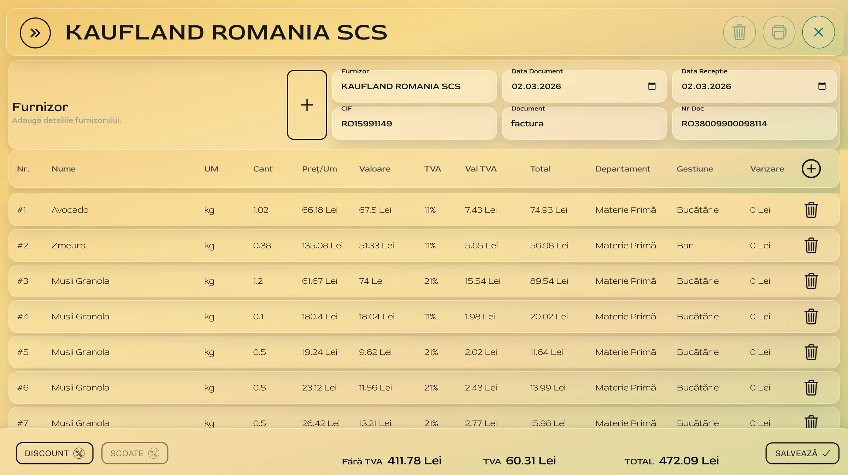
Task: Open Data Document calendar picker
Action: (x=652, y=86)
